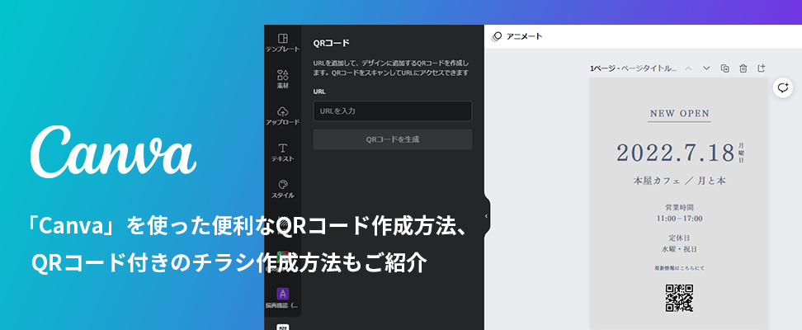Add a comment using the comment bubble icon
This screenshot has height=330, width=802.
pos(782,87)
